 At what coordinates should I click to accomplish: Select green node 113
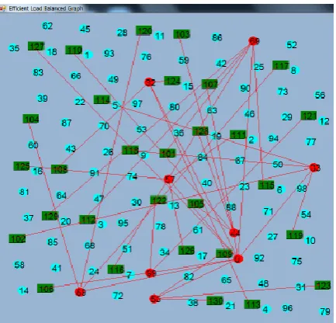point(252,304)
